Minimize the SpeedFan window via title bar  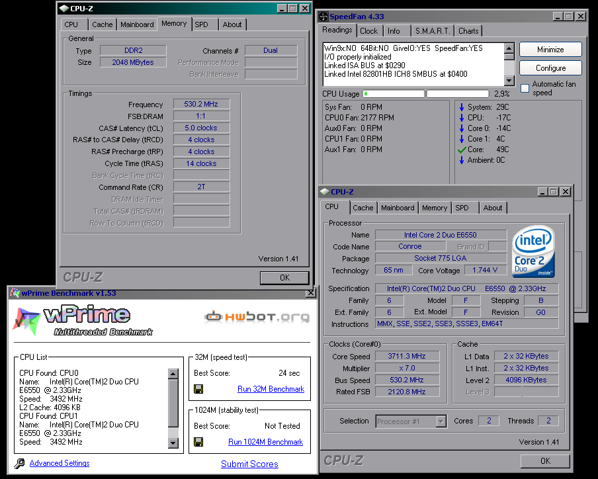(558, 17)
